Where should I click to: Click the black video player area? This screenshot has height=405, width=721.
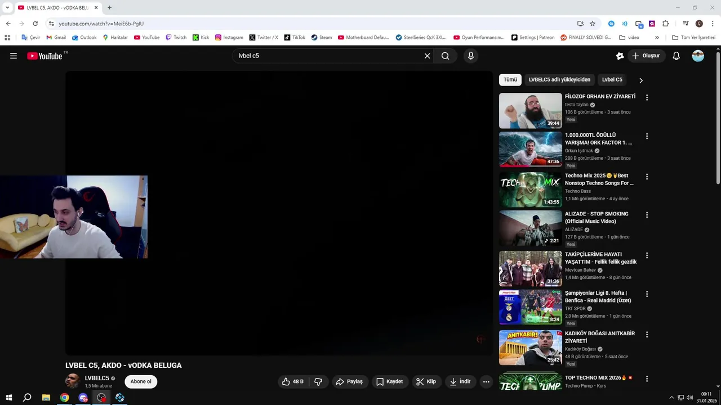(x=279, y=213)
